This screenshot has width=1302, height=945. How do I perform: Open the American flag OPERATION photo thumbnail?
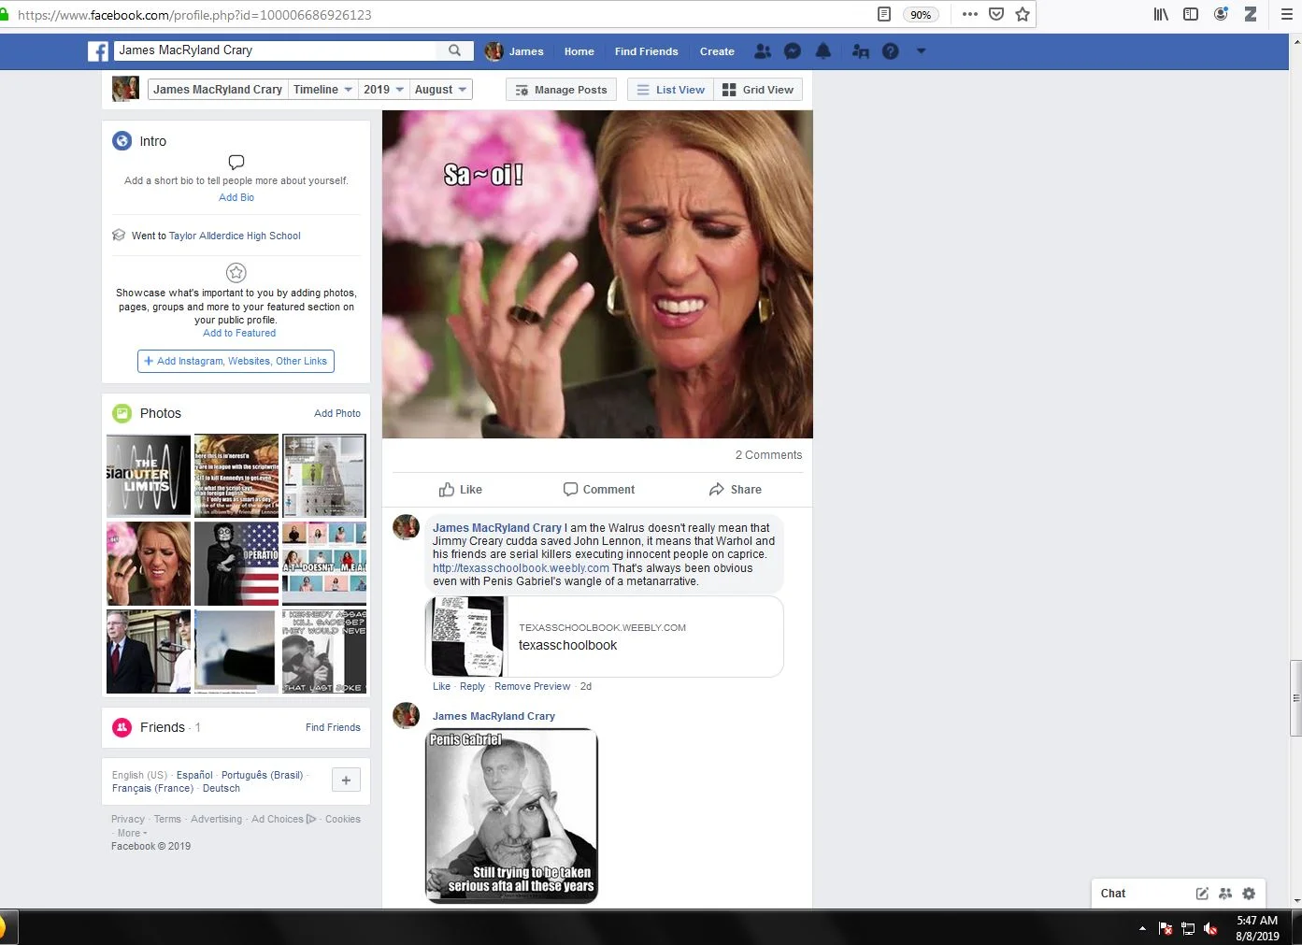coord(236,564)
